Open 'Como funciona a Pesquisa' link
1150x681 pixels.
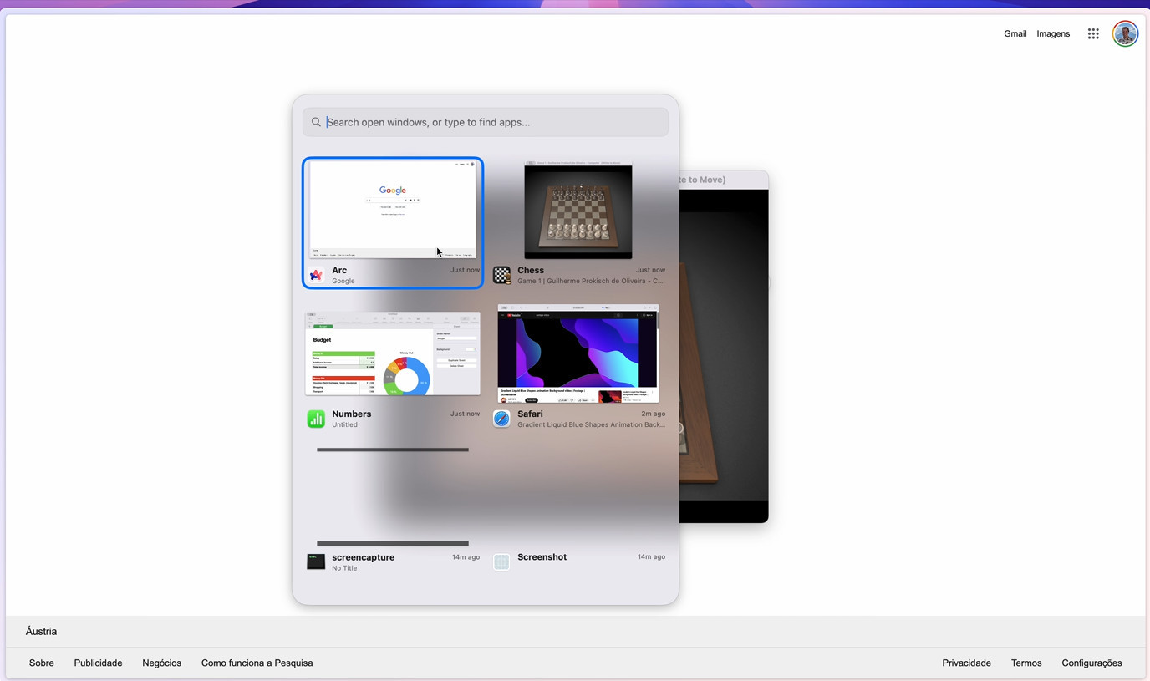257,663
